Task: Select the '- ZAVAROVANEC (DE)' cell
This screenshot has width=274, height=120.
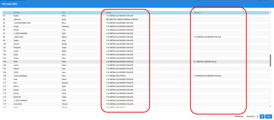Action: coord(22,23)
